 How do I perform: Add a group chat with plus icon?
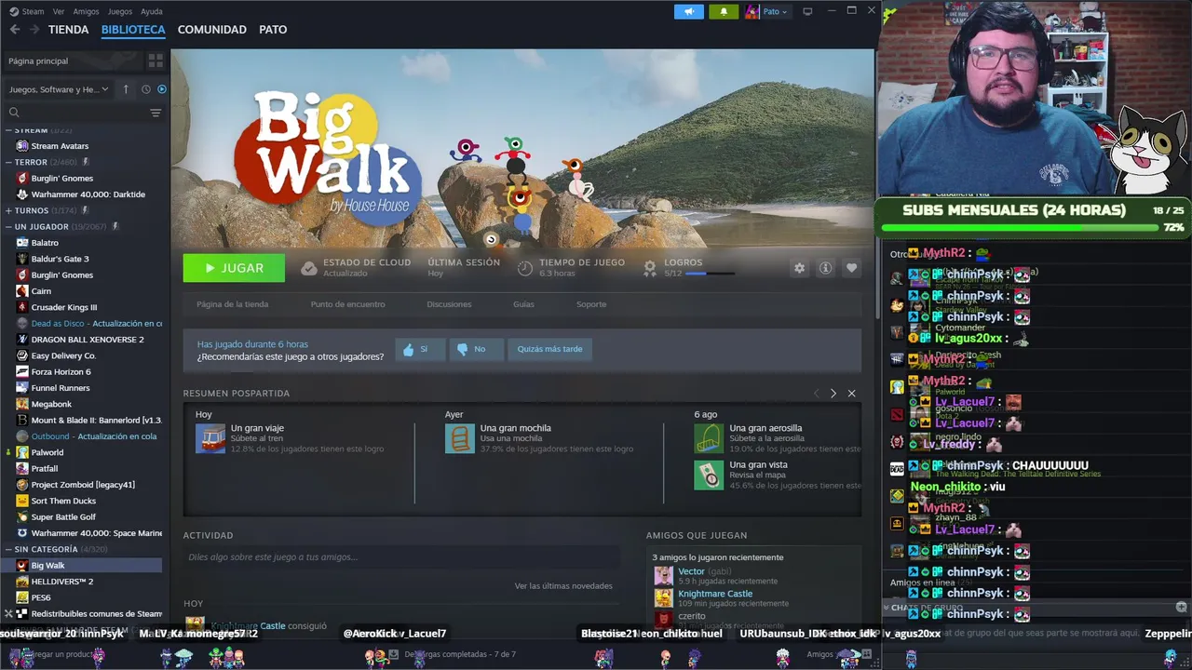(1181, 607)
